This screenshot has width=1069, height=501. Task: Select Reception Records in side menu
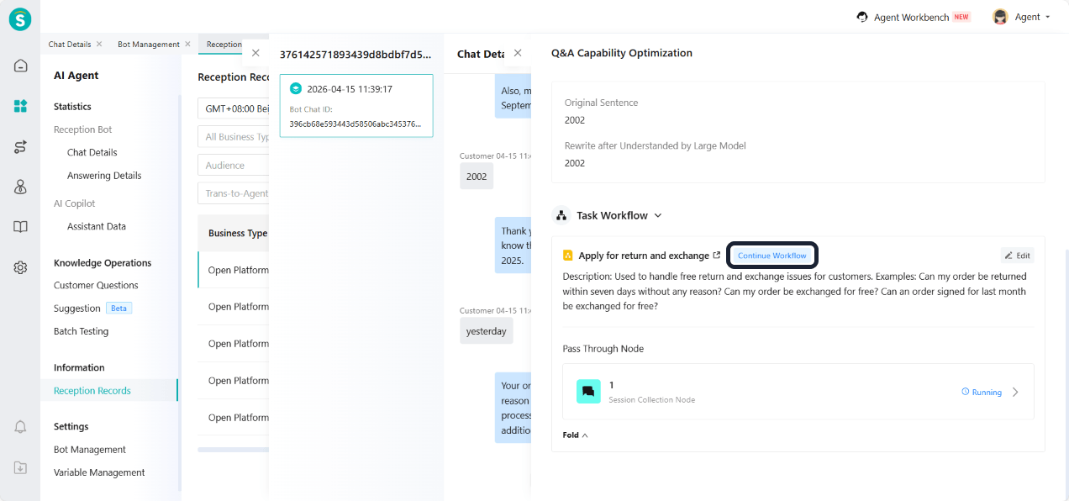(x=92, y=391)
